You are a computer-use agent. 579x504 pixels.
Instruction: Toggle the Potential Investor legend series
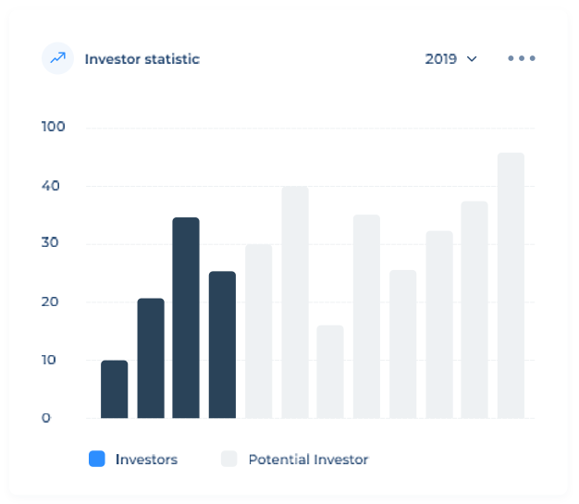pyautogui.click(x=295, y=459)
